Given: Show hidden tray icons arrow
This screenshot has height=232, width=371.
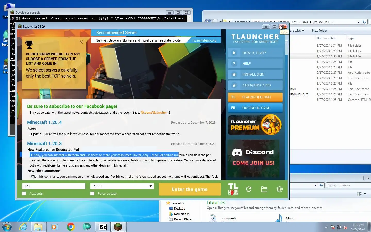Looking at the screenshot, I should point(326,227).
